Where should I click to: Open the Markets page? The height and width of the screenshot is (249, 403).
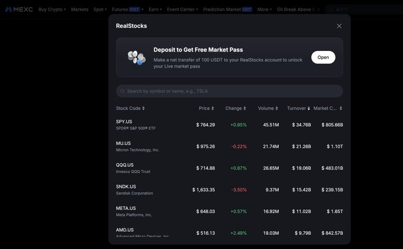(x=80, y=9)
